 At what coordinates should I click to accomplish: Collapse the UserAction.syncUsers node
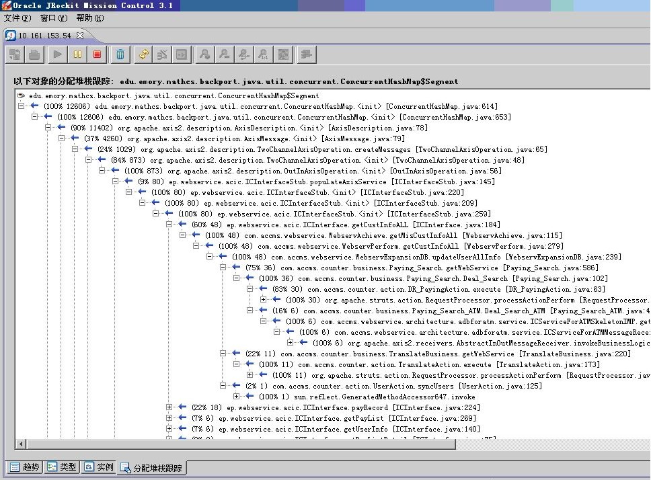coord(223,386)
